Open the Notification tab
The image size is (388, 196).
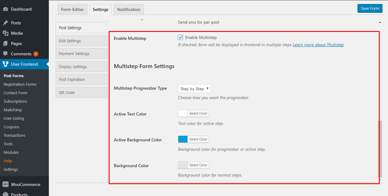[129, 9]
